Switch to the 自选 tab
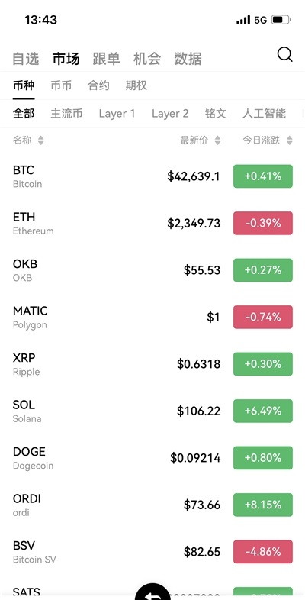Image resolution: width=305 pixels, height=600 pixels. pyautogui.click(x=26, y=59)
